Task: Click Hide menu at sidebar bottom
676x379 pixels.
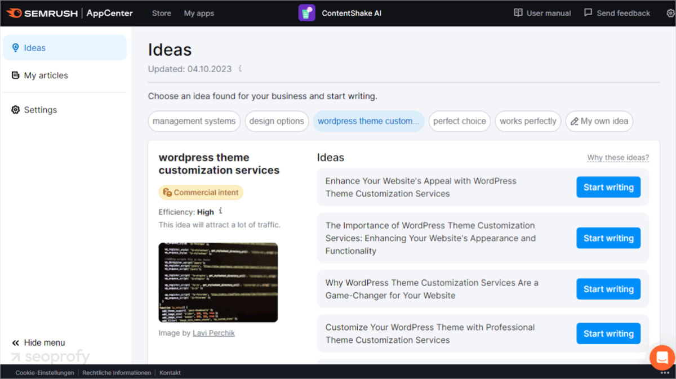Action: [x=38, y=343]
